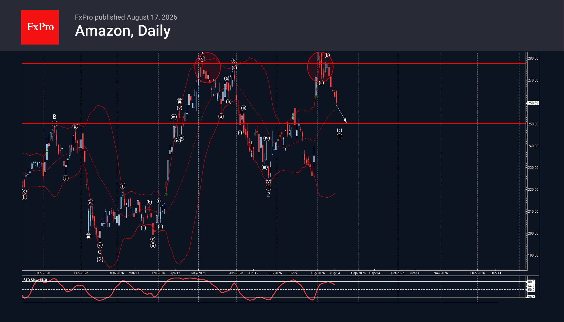Image resolution: width=564 pixels, height=322 pixels.
Task: Click the 280.00 price axis label
Action: [533, 58]
